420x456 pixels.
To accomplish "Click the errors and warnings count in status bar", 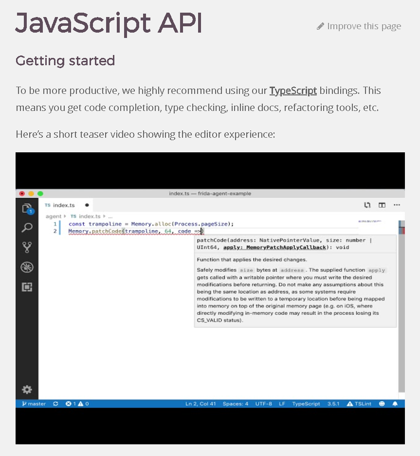I will coord(77,404).
